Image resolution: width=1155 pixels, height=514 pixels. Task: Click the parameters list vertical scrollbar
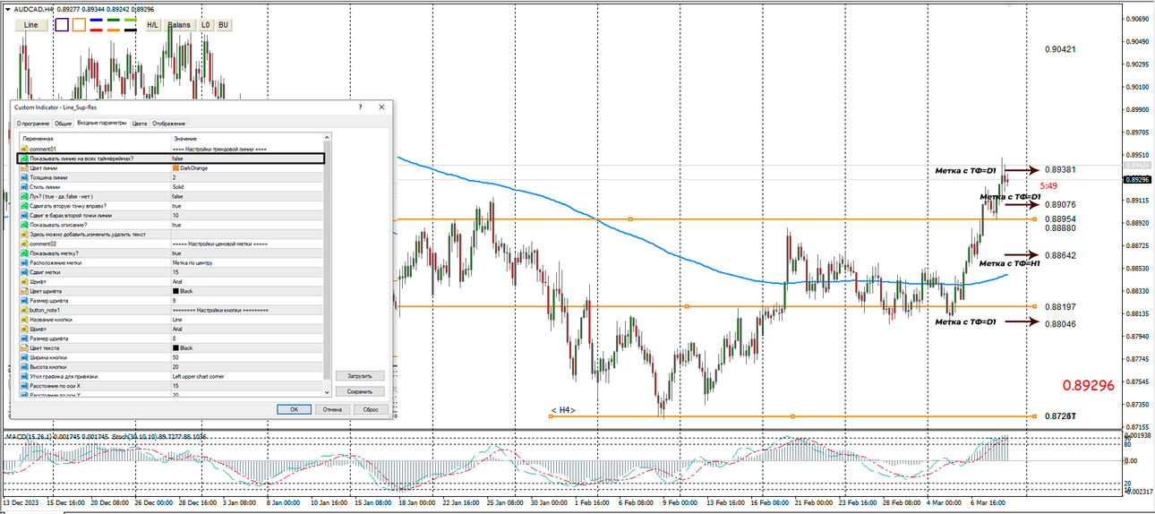(x=327, y=265)
